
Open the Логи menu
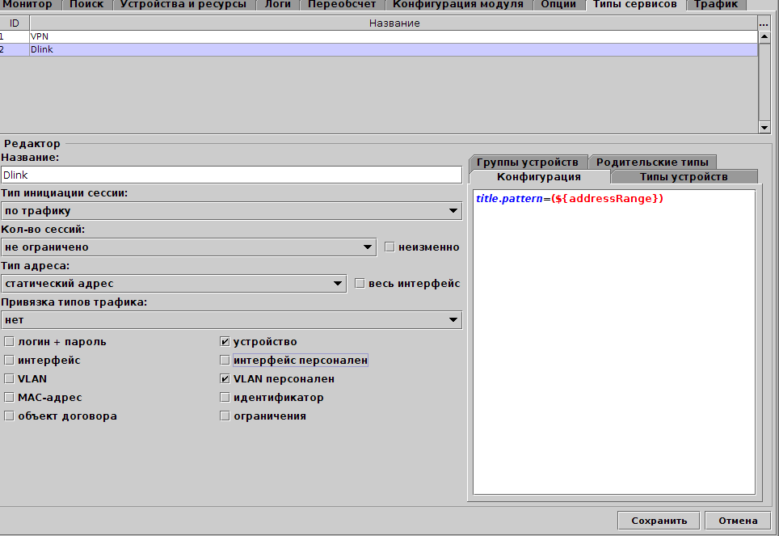[277, 4]
